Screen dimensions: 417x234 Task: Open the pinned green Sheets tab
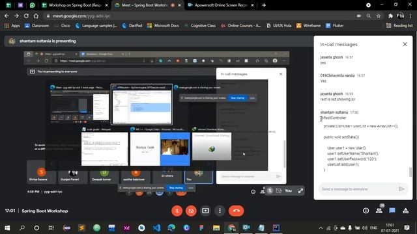8,5
